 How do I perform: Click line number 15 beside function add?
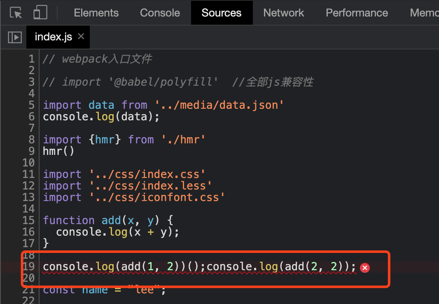28,220
